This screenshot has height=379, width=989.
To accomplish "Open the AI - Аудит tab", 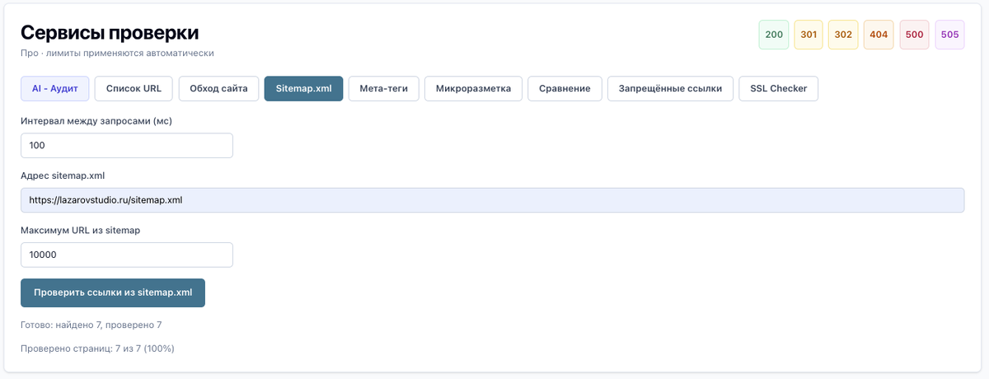I will (x=54, y=88).
